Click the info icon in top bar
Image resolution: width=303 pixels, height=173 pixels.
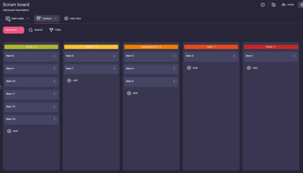click(x=262, y=5)
